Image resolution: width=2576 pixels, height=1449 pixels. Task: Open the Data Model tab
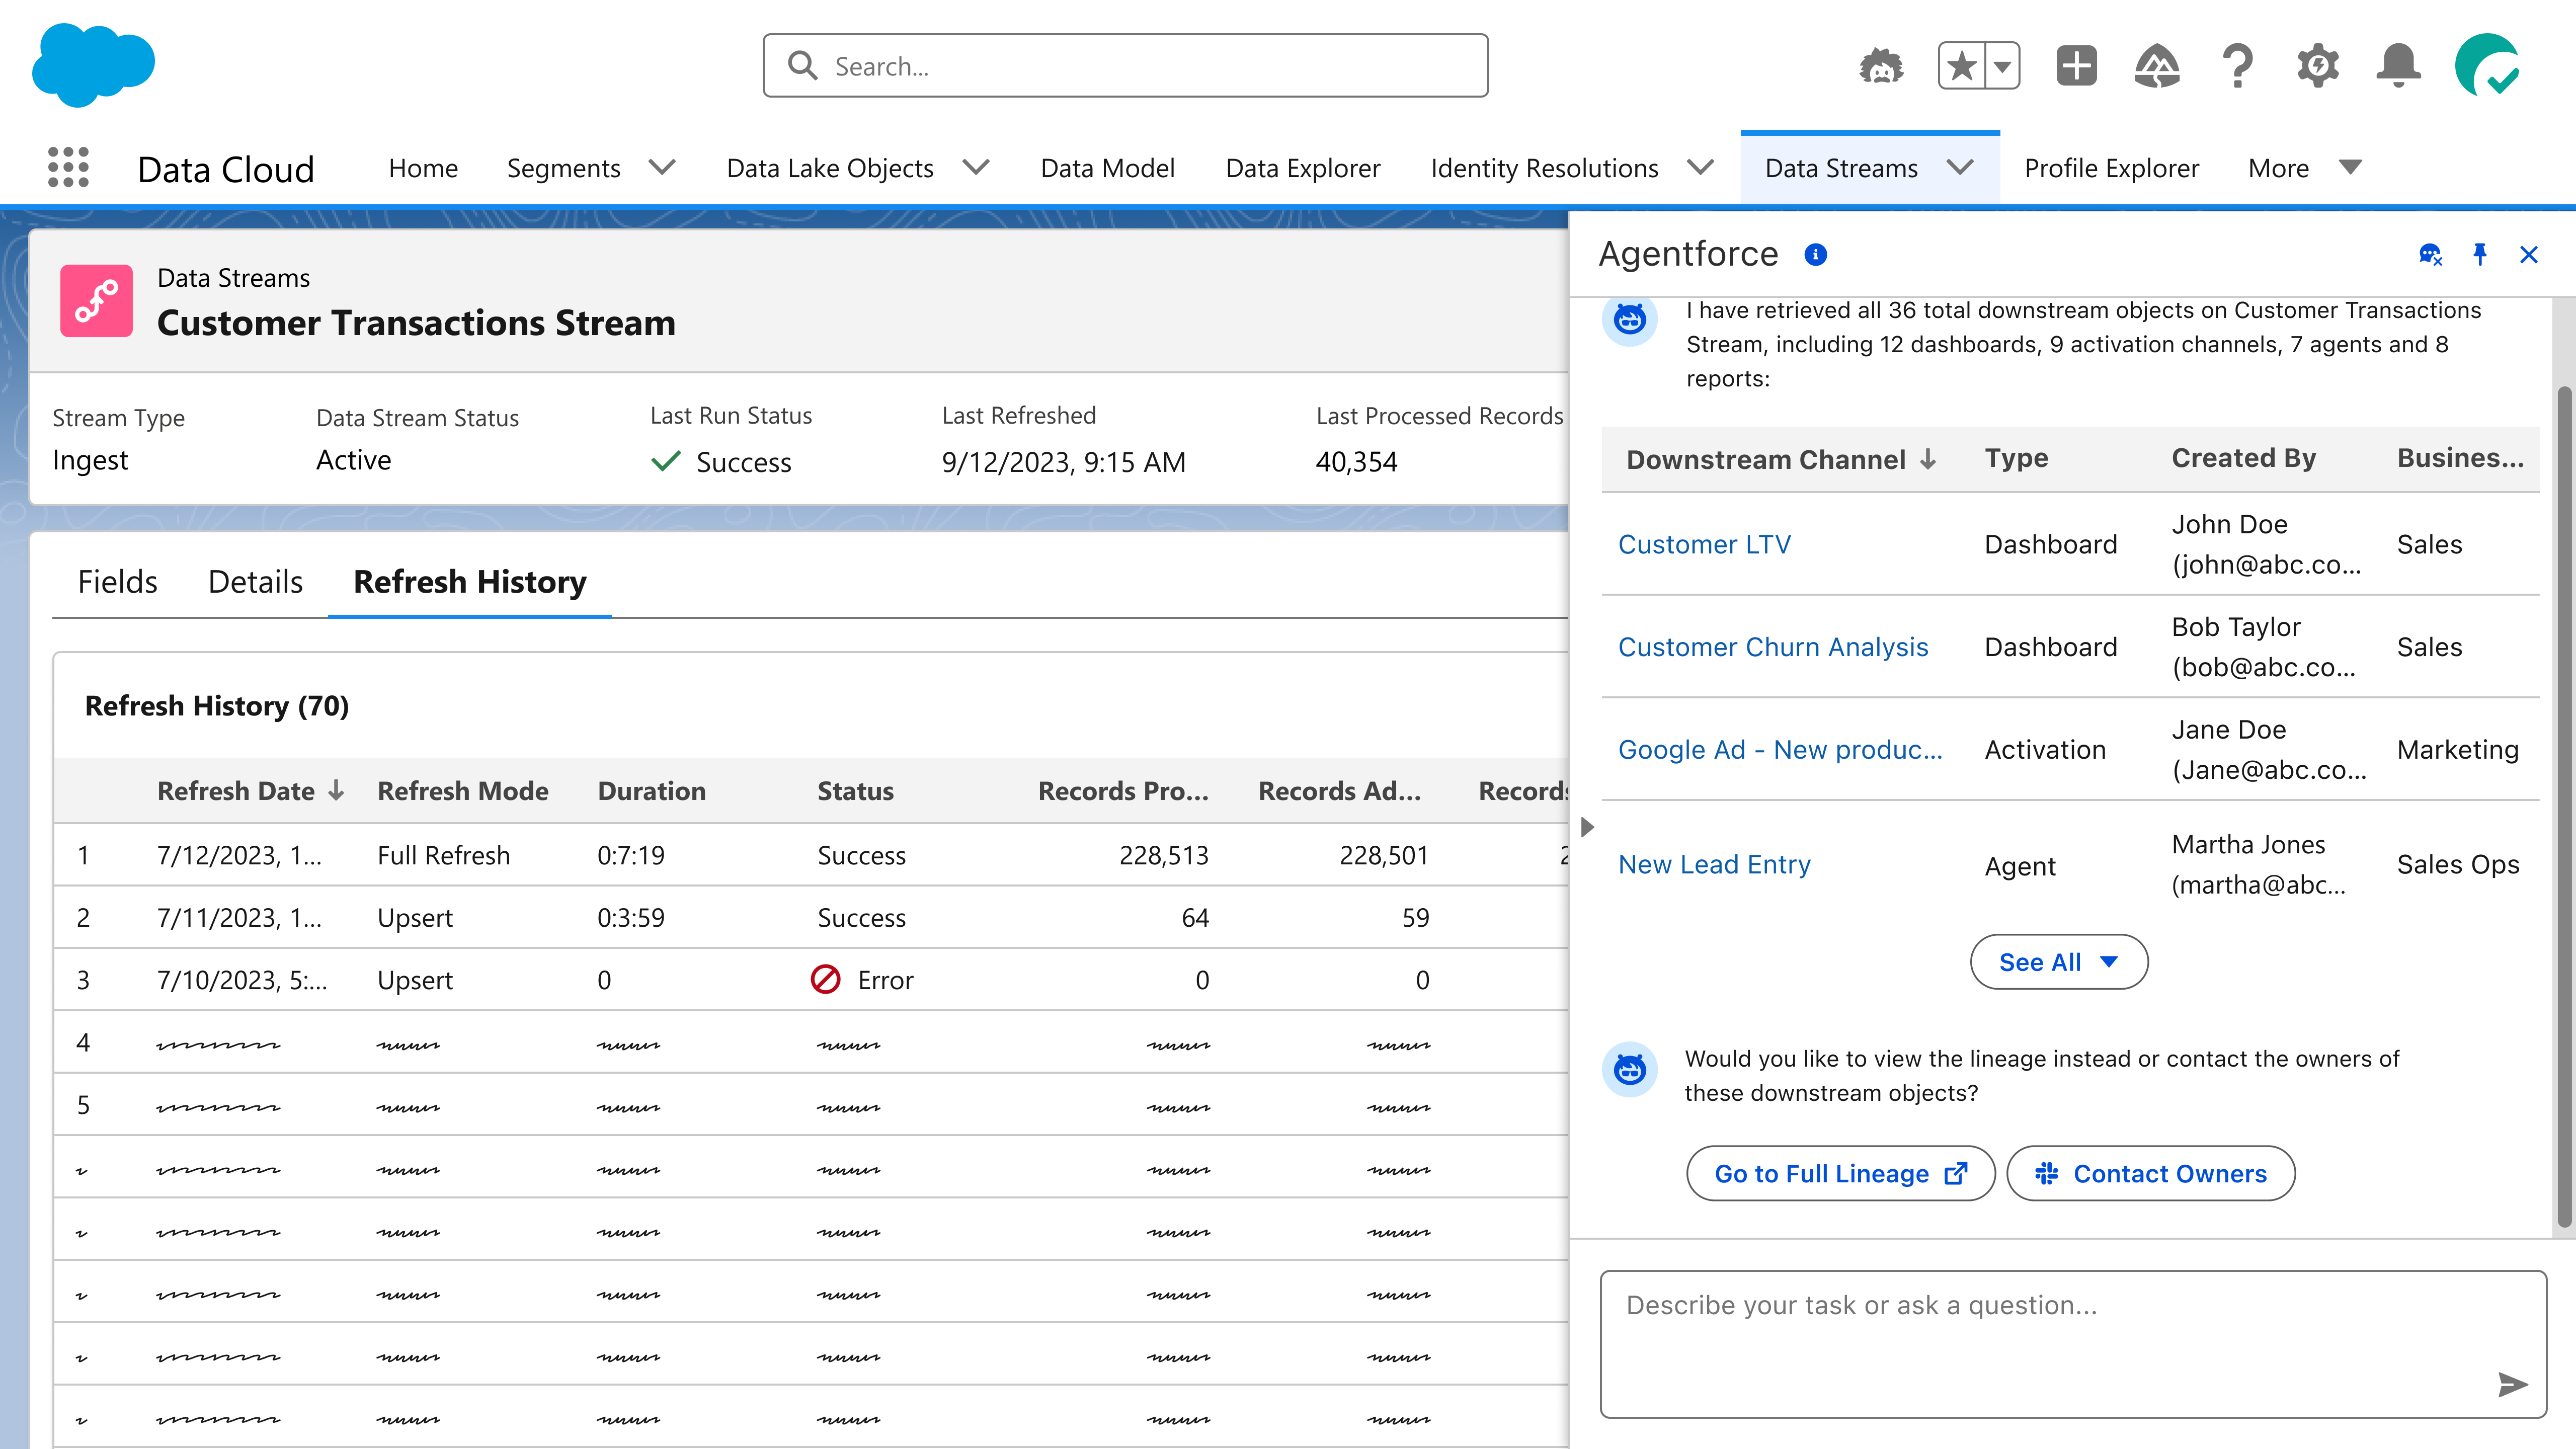tap(1107, 168)
